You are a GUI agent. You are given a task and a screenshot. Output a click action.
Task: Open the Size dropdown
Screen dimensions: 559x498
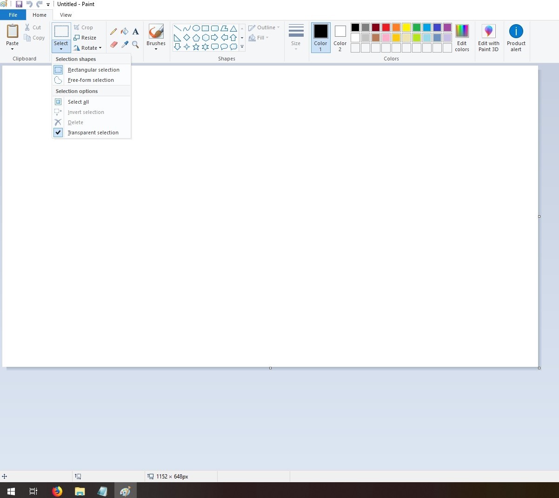click(296, 38)
